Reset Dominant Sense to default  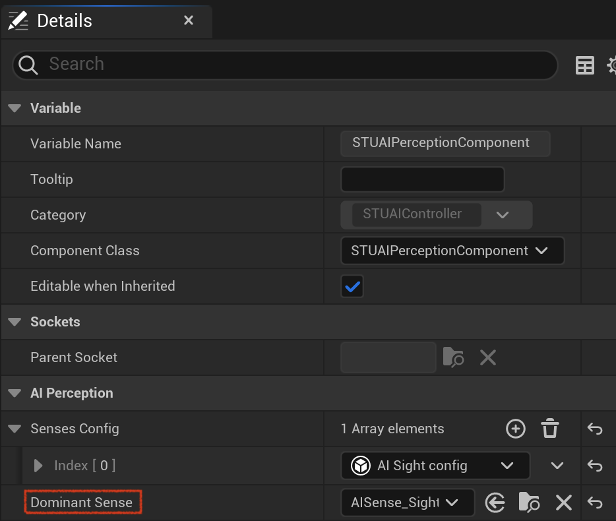click(595, 503)
